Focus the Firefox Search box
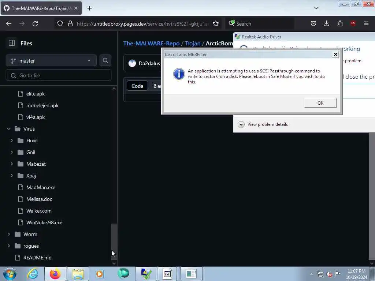Image resolution: width=375 pixels, height=281 pixels. point(260,24)
